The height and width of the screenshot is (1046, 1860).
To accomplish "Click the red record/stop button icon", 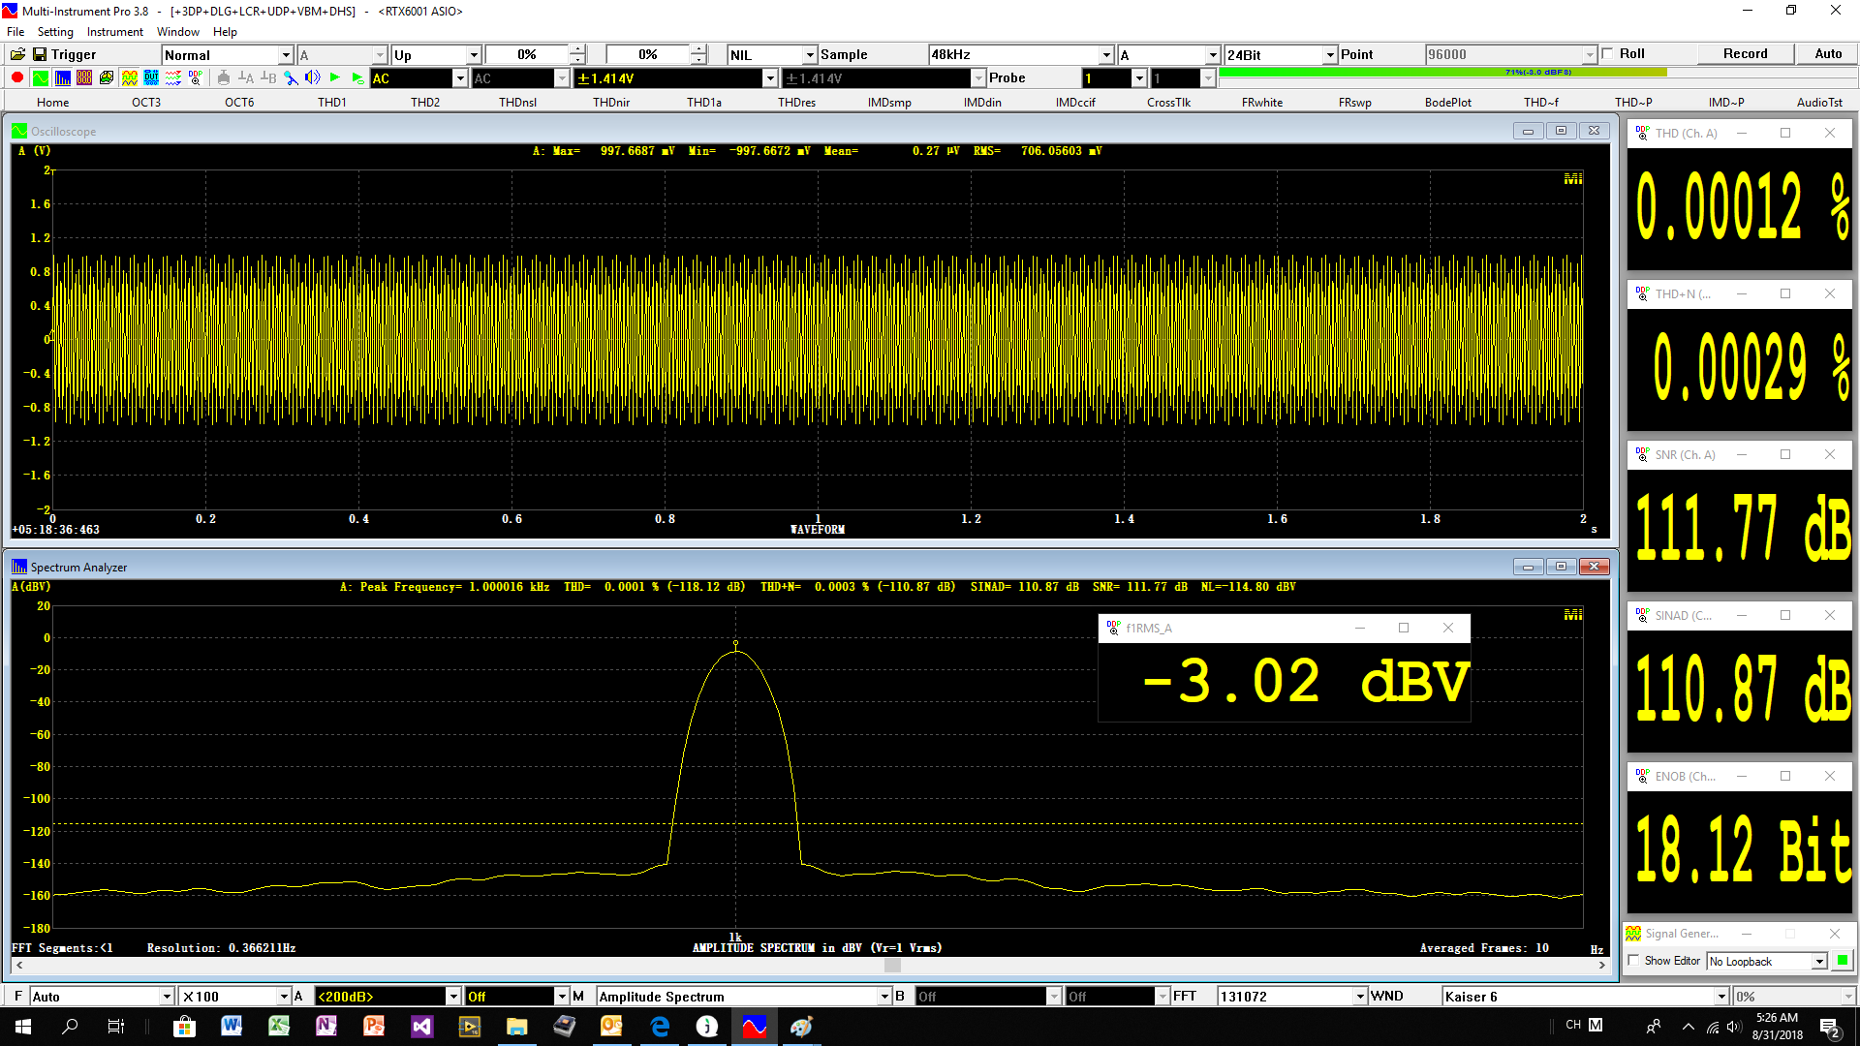I will click(17, 77).
